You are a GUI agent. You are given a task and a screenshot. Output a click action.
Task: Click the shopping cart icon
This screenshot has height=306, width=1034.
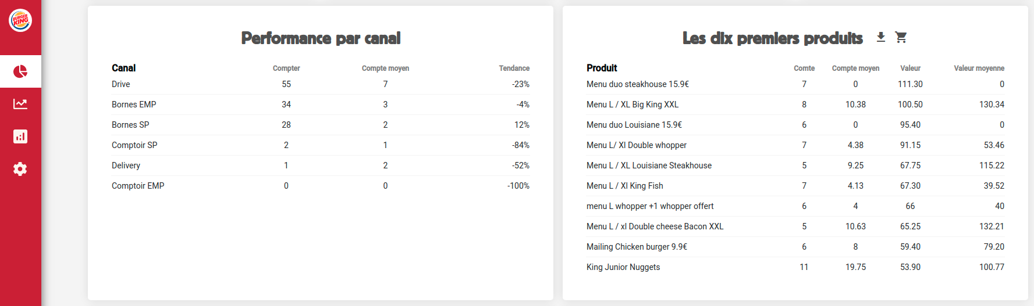[901, 37]
